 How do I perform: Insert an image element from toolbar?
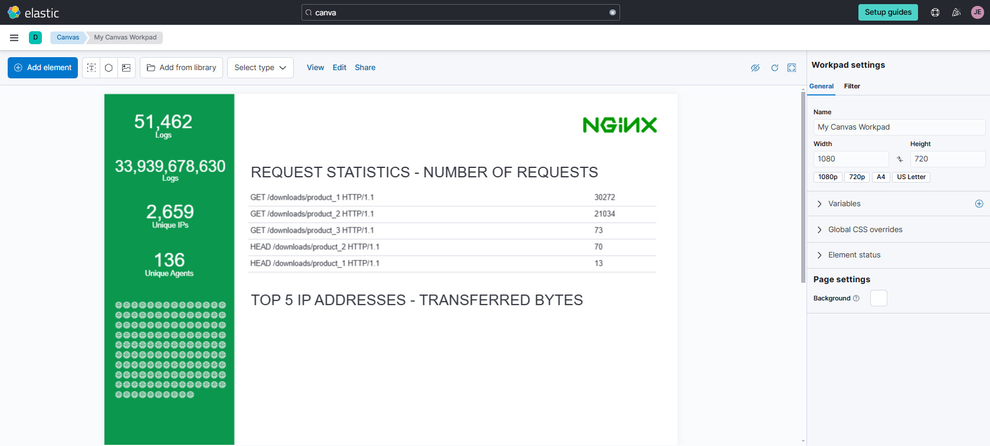point(126,68)
